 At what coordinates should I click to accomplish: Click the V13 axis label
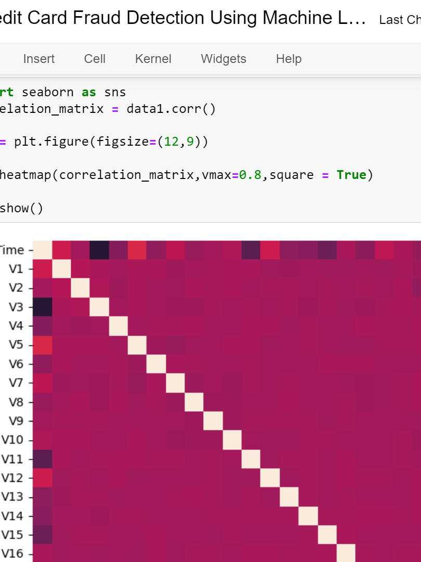coord(12,497)
